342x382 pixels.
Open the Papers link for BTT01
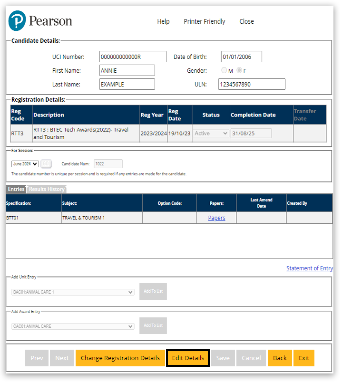click(x=216, y=218)
